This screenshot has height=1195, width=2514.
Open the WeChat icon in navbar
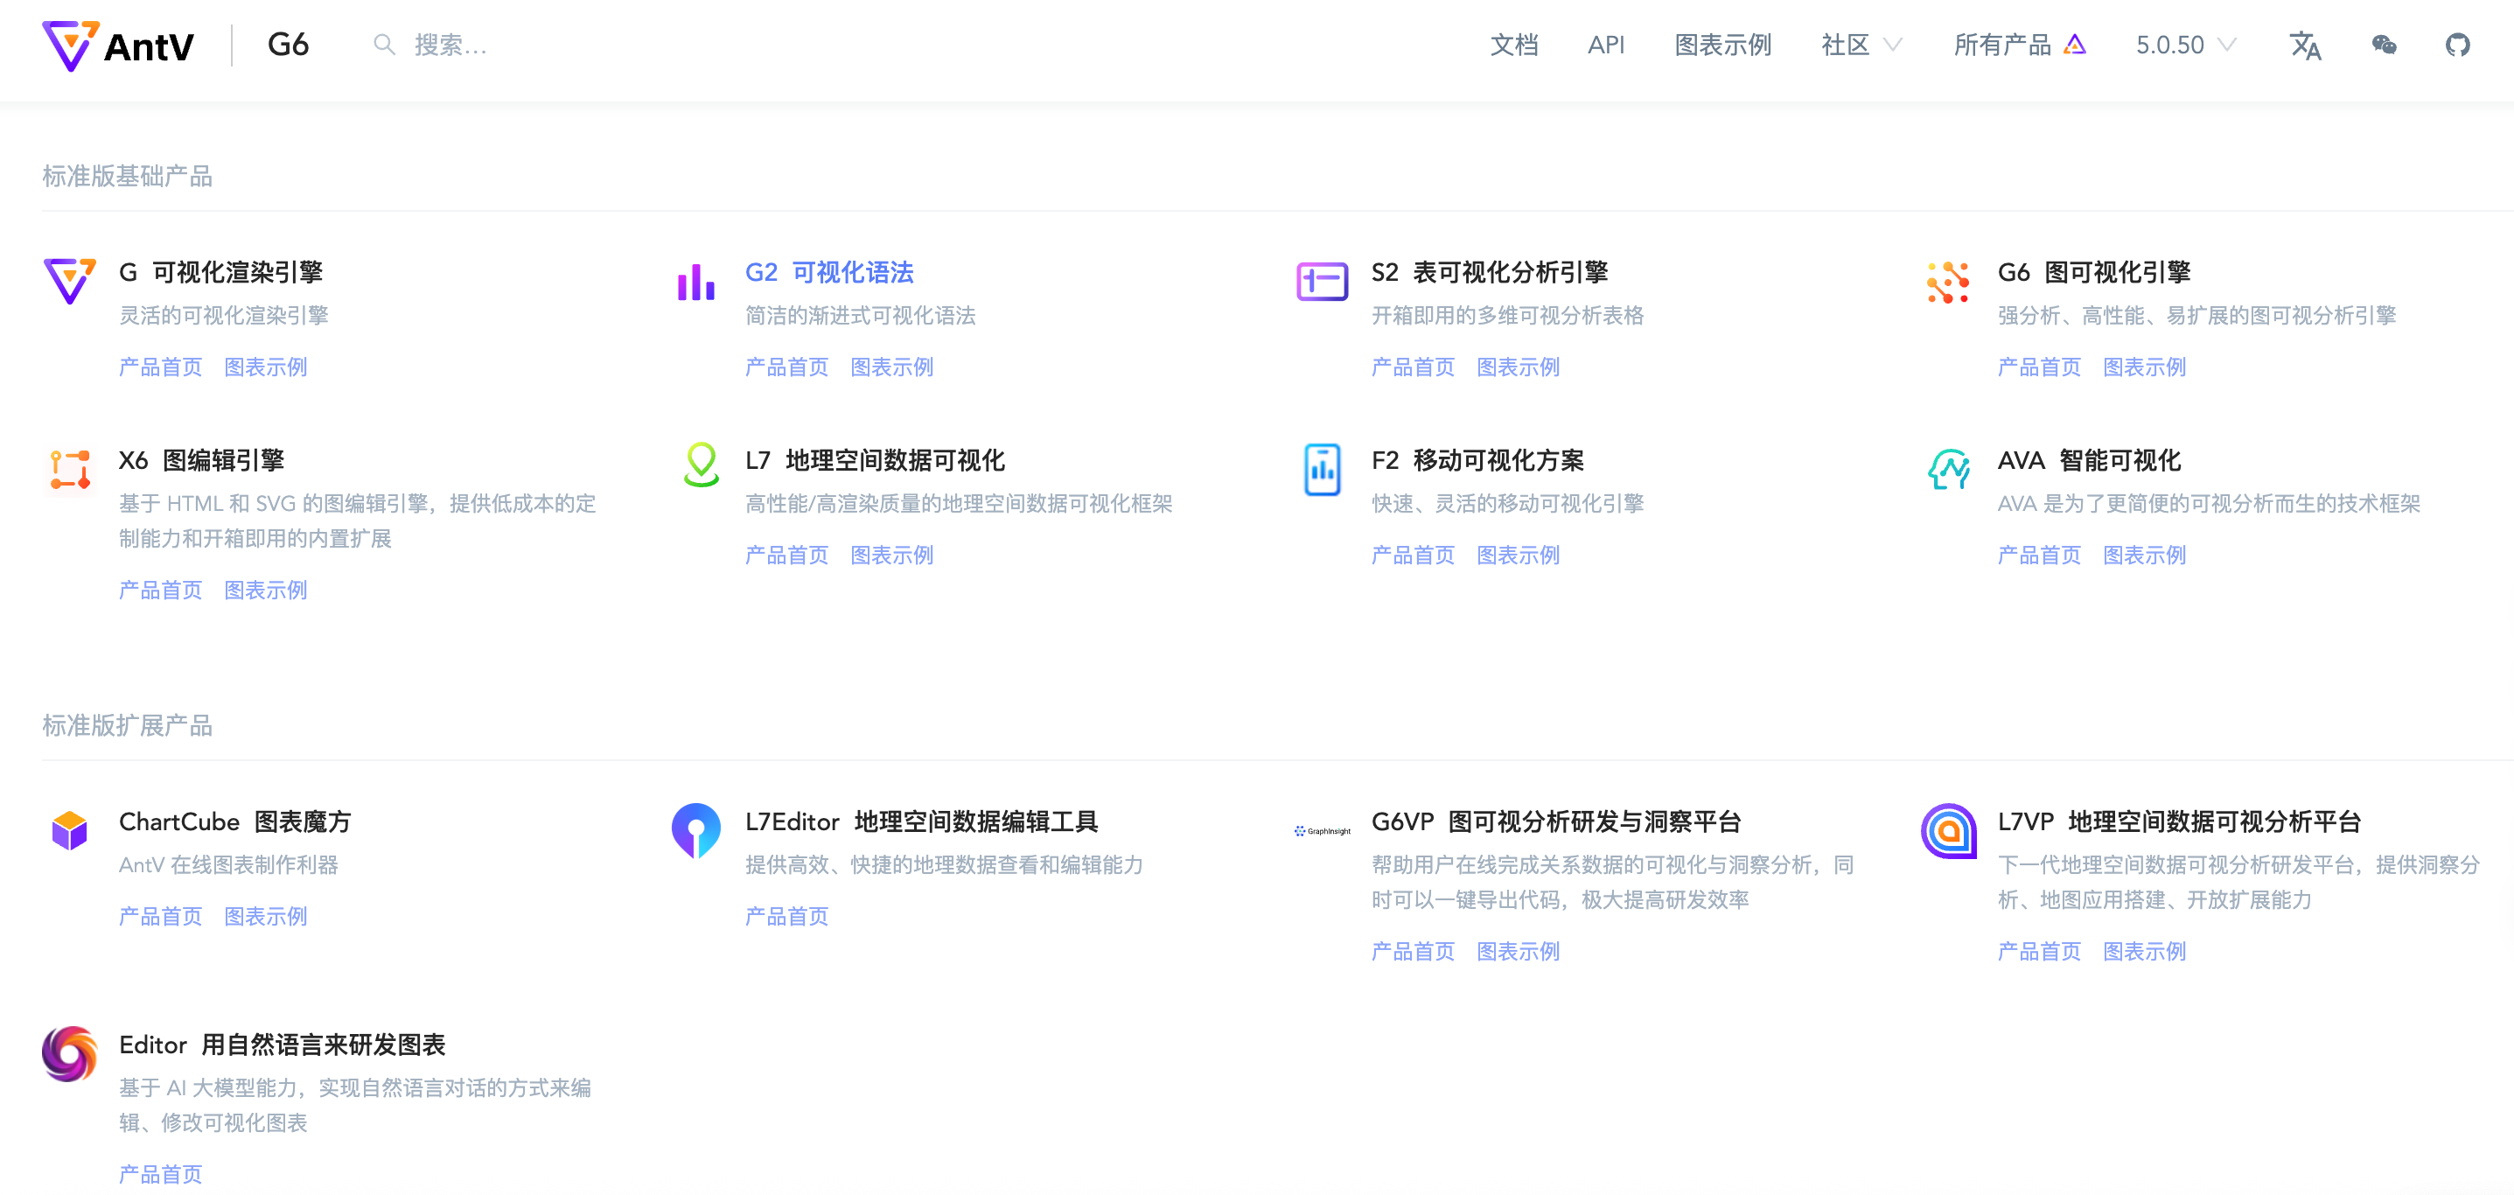[2383, 45]
